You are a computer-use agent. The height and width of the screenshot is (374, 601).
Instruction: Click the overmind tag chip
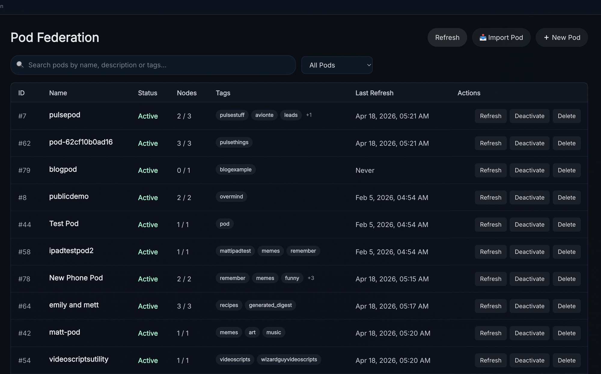pos(231,197)
